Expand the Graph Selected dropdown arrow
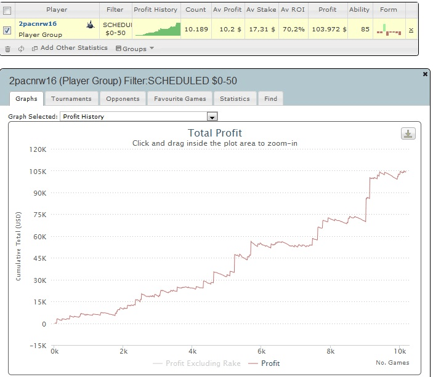 [212, 117]
